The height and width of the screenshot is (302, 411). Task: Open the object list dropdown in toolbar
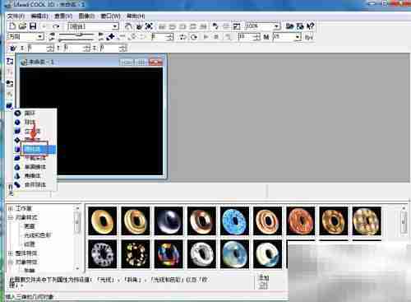click(115, 26)
